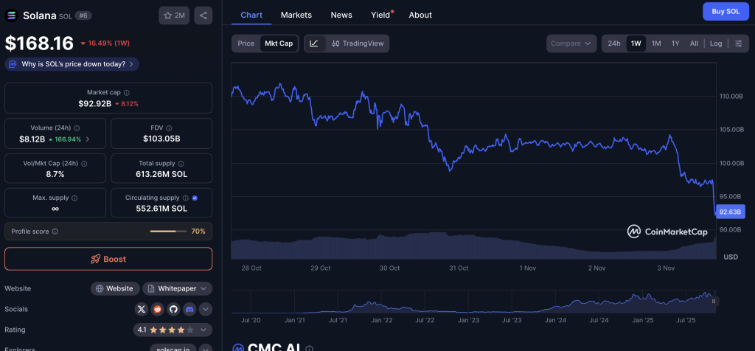Screen dimensions: 755x351
Task: Click the 613.26M SOL total supply value
Action: [161, 174]
